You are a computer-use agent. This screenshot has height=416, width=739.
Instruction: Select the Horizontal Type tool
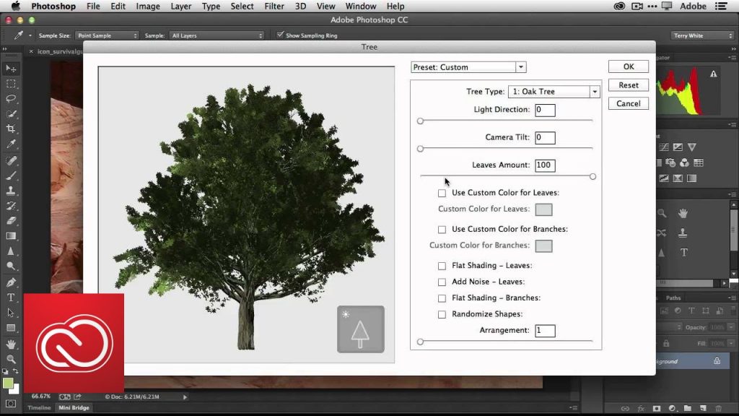coord(11,298)
